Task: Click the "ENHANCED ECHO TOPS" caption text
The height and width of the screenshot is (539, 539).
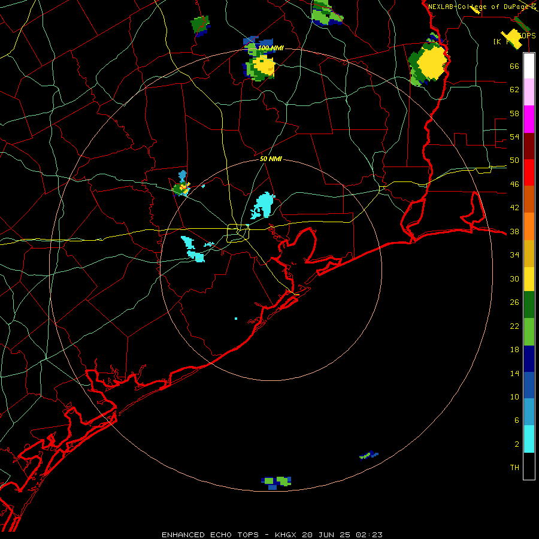Action: (210, 535)
